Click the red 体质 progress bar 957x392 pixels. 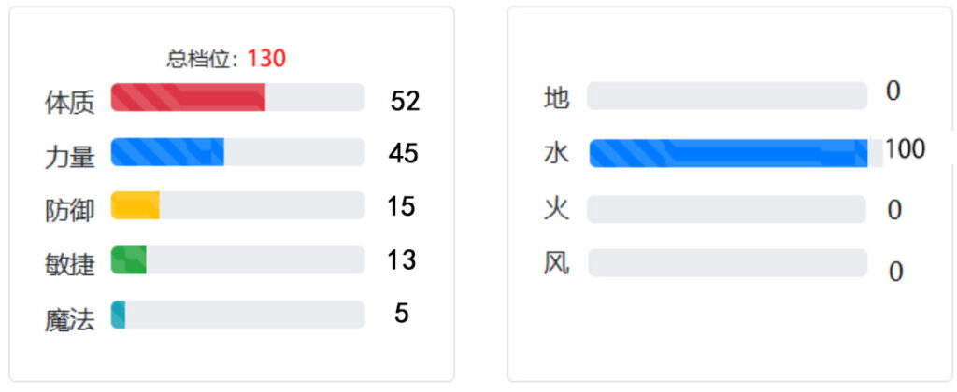tap(237, 98)
